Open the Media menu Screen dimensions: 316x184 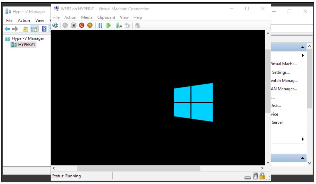(87, 17)
